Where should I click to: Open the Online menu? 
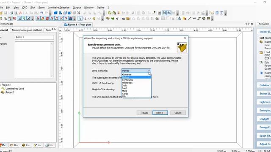[x=100, y=8]
